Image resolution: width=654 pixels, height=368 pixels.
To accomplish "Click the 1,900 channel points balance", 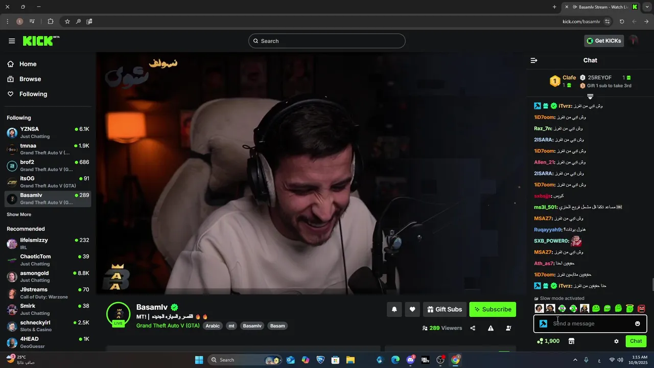I will point(548,341).
